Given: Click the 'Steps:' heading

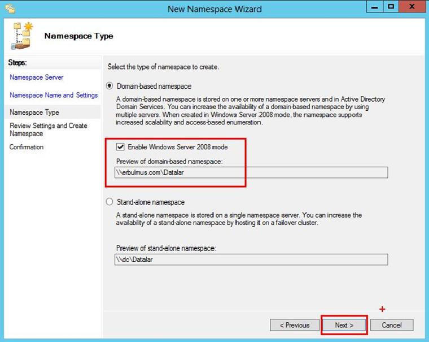Looking at the screenshot, I should pyautogui.click(x=17, y=63).
